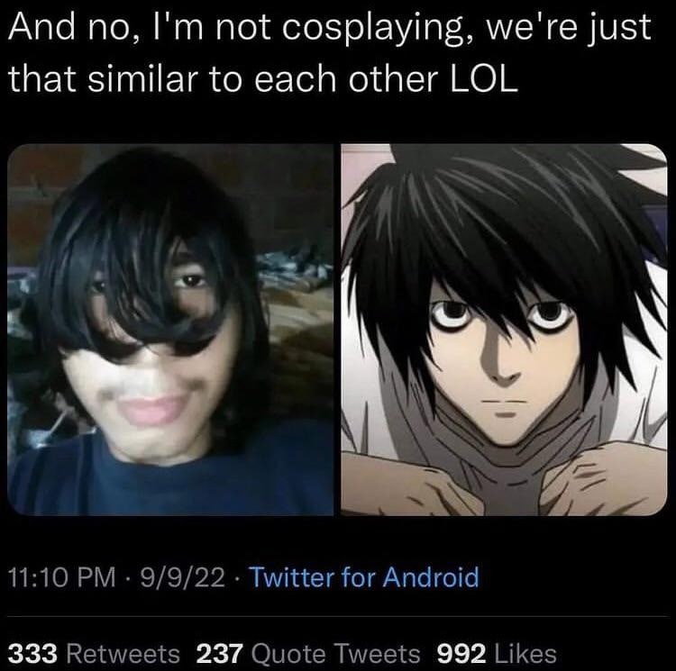Click the 11:10 PM timestamp
The height and width of the screenshot is (671, 676).
(62, 577)
